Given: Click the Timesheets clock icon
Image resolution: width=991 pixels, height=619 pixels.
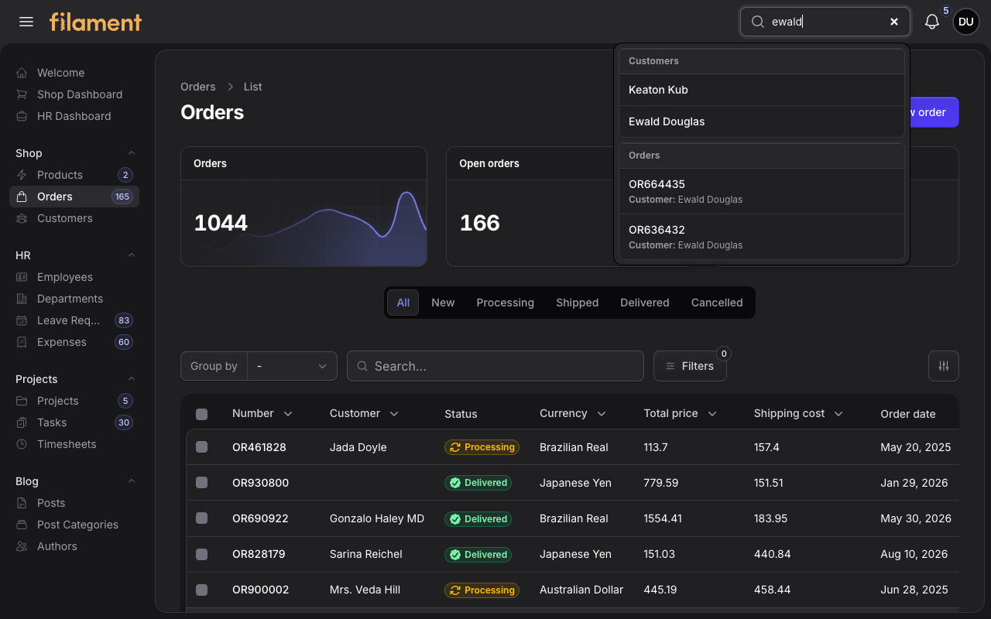Looking at the screenshot, I should point(22,444).
